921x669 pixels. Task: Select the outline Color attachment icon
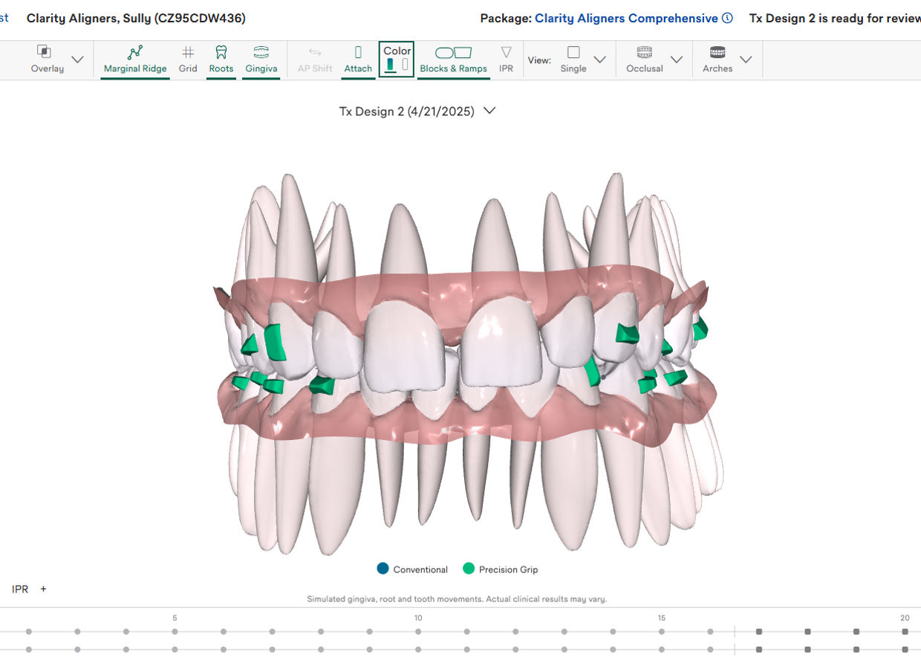pos(405,65)
